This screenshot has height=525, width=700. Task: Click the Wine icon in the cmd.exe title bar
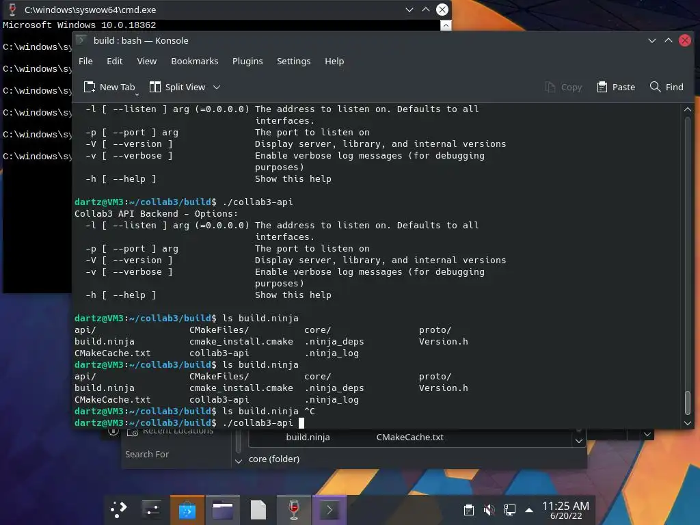click(x=12, y=10)
